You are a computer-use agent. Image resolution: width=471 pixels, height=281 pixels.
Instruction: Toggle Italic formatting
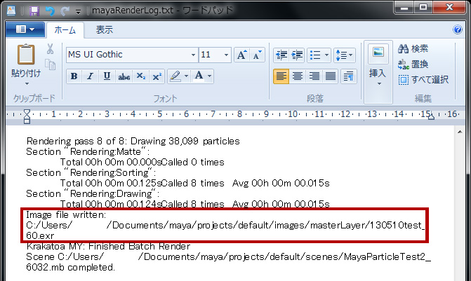tap(91, 76)
